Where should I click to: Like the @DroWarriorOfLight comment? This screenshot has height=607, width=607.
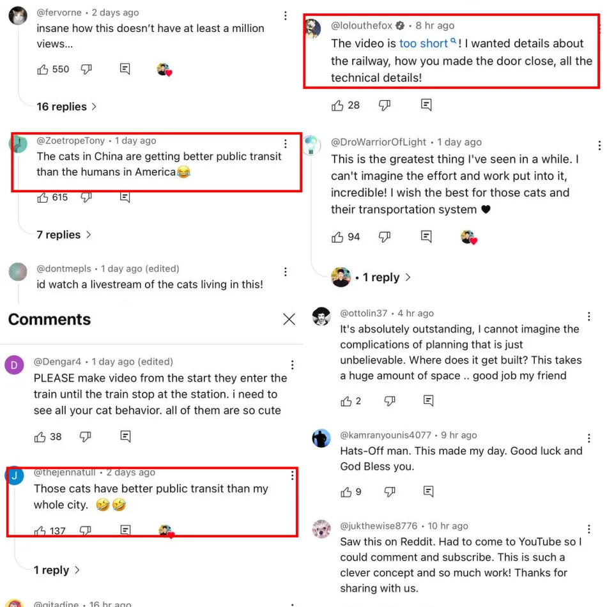(338, 237)
